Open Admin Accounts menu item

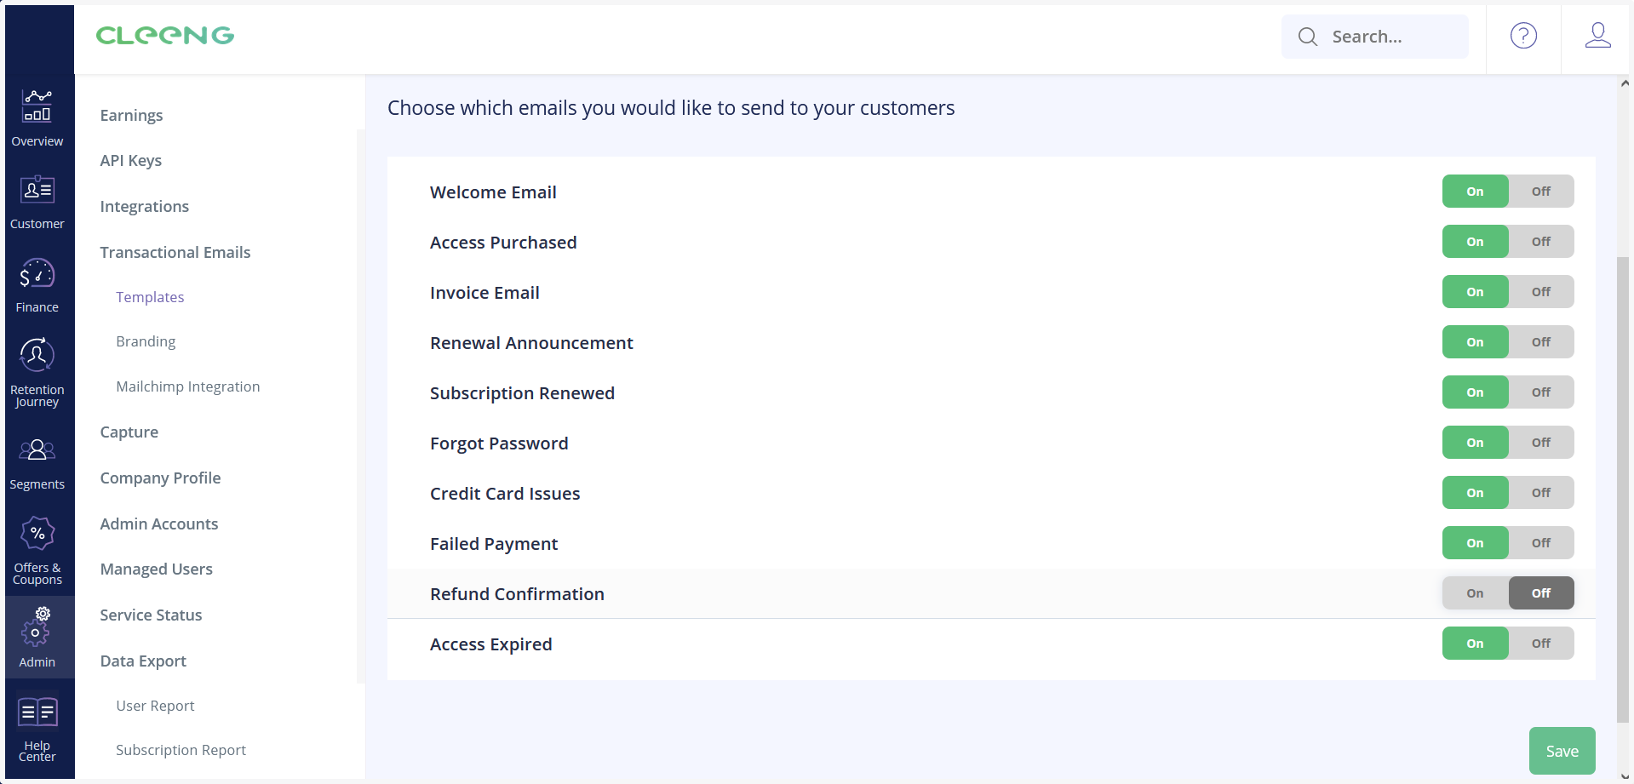point(158,524)
